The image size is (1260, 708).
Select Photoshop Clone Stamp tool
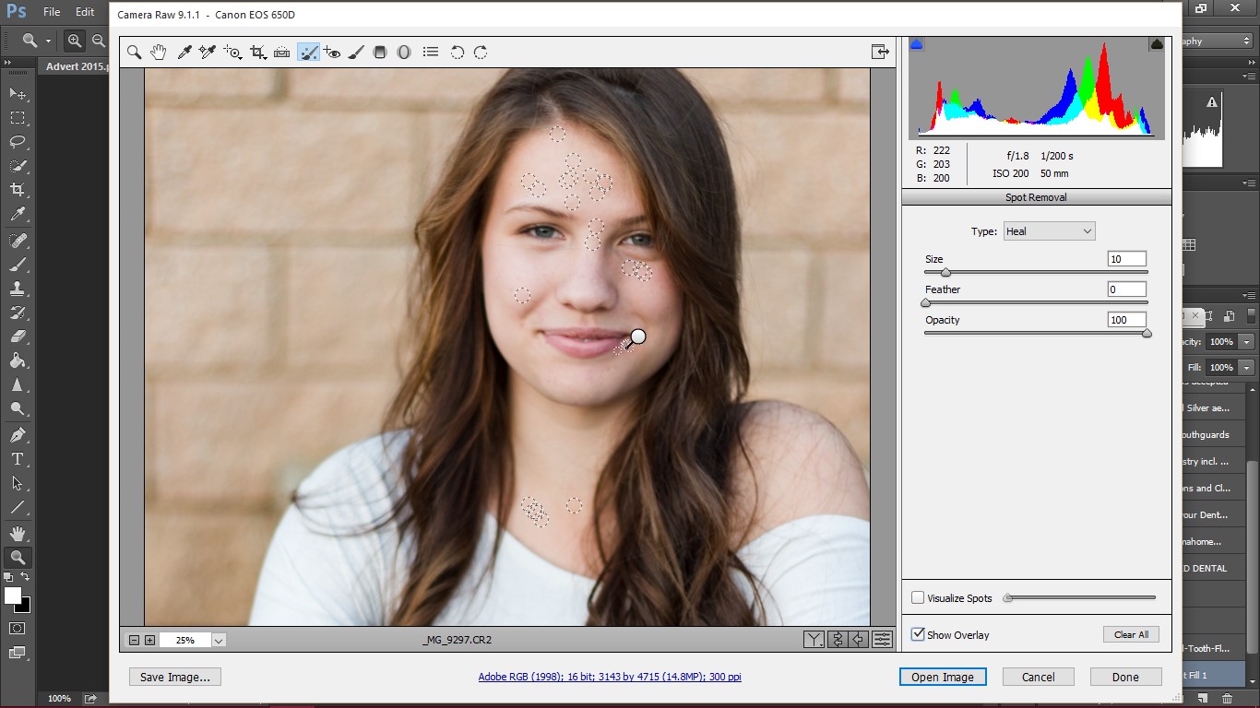point(18,288)
